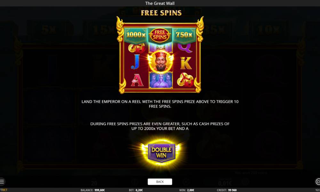
Task: Click the purple Q card symbol
Action: [185, 48]
